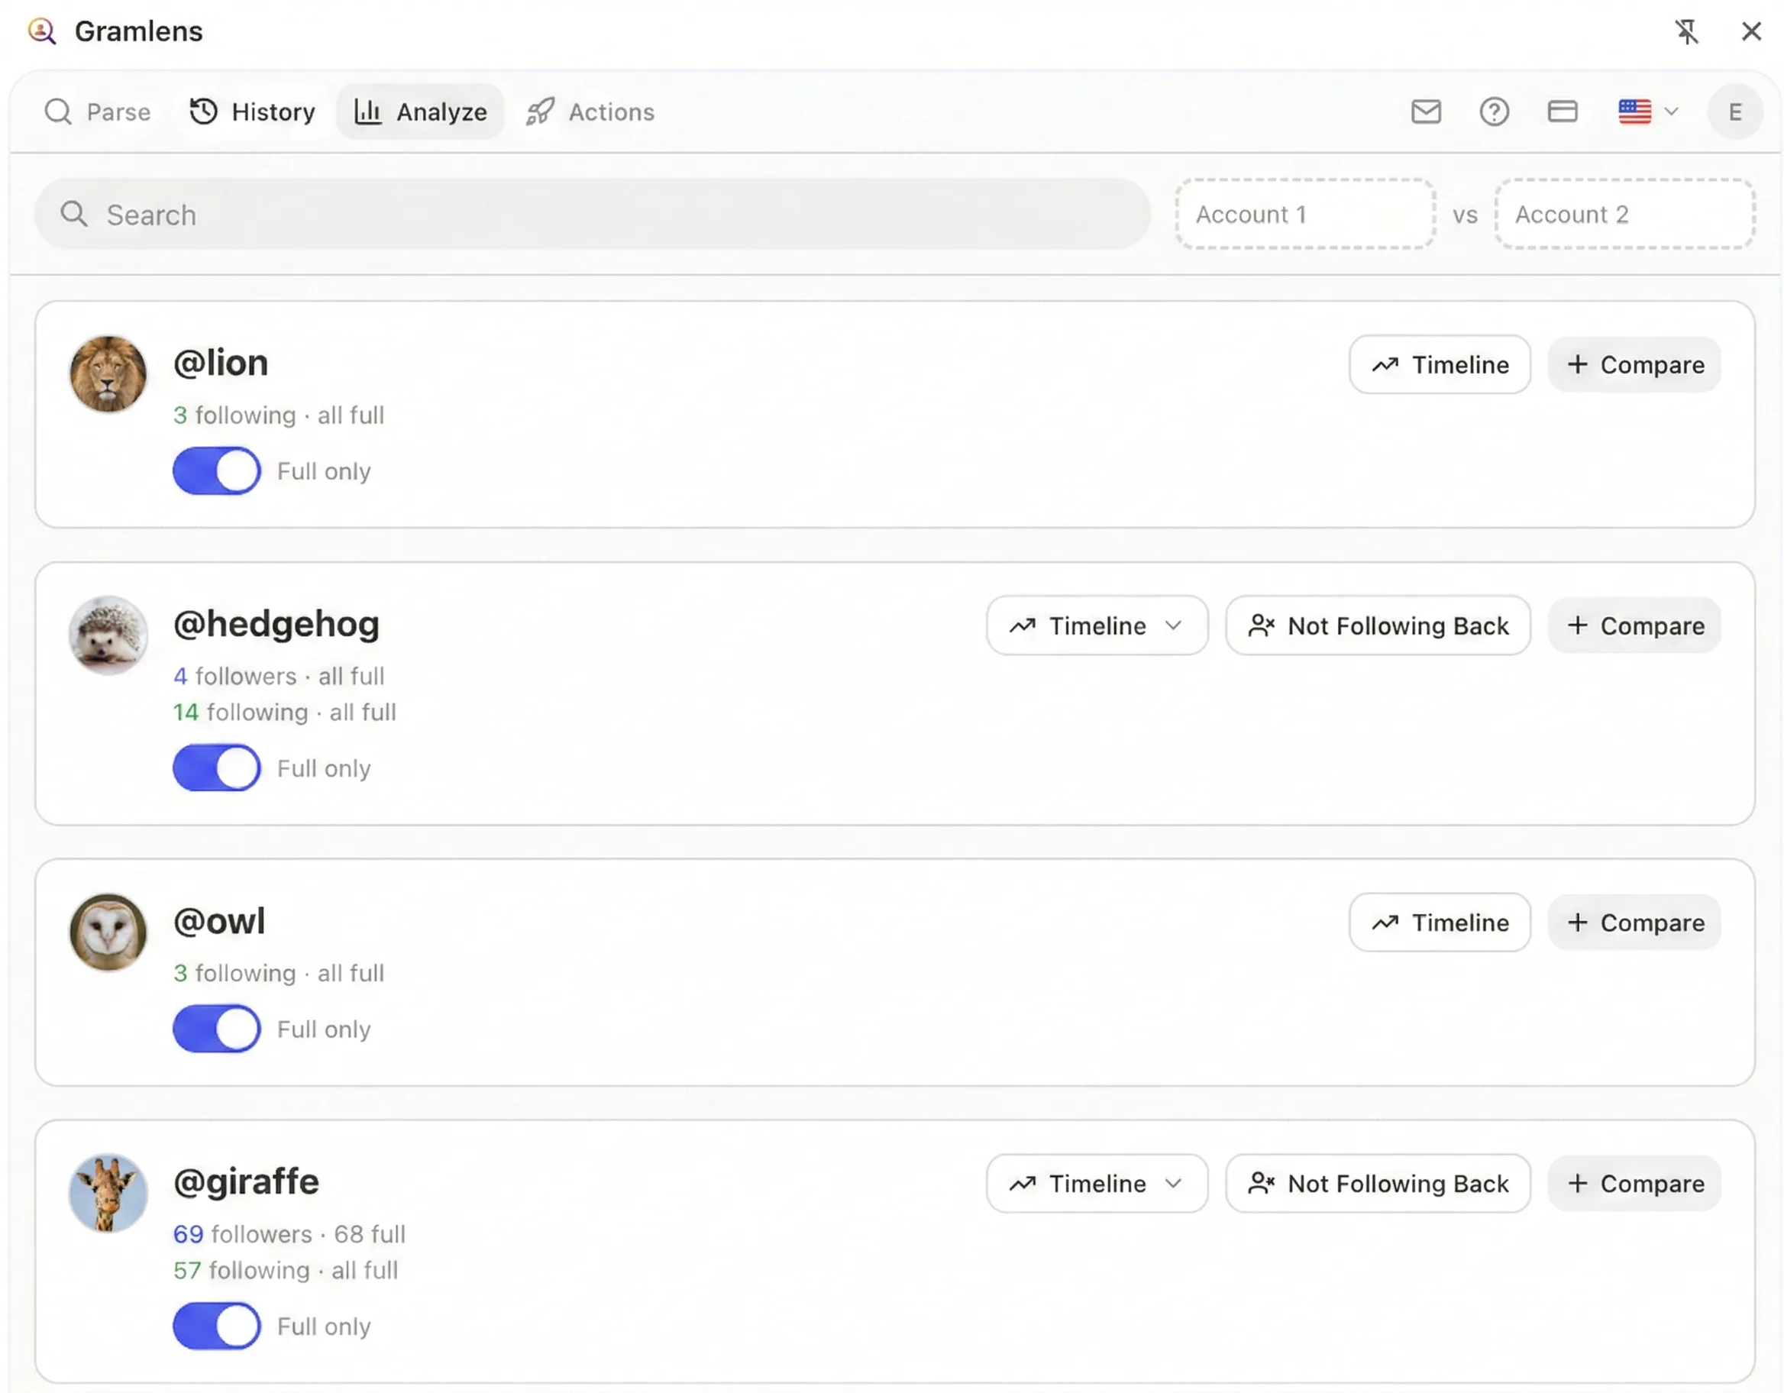Click the pin icon in the header

1688,31
